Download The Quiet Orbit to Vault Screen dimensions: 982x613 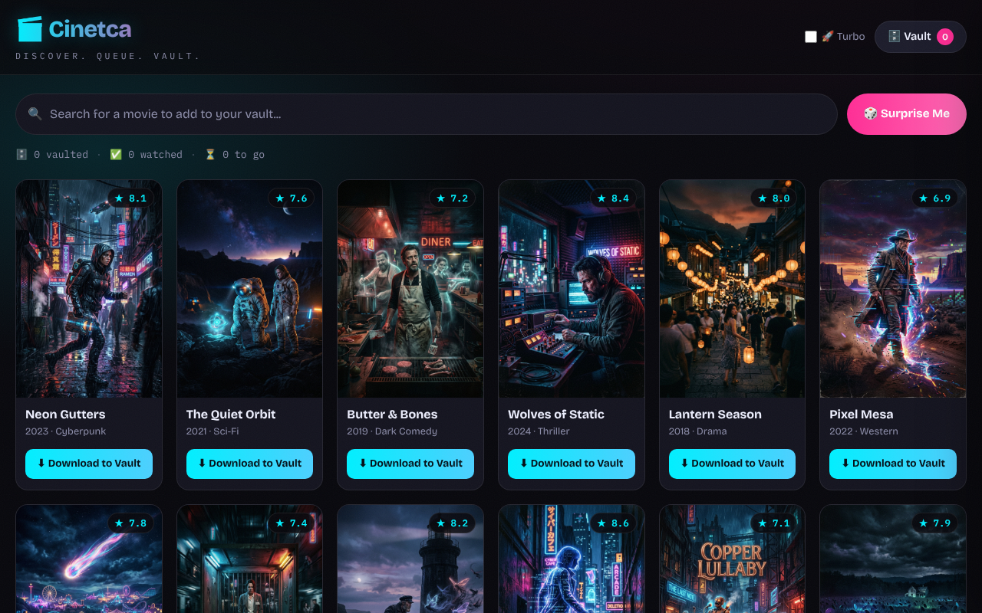pos(249,464)
